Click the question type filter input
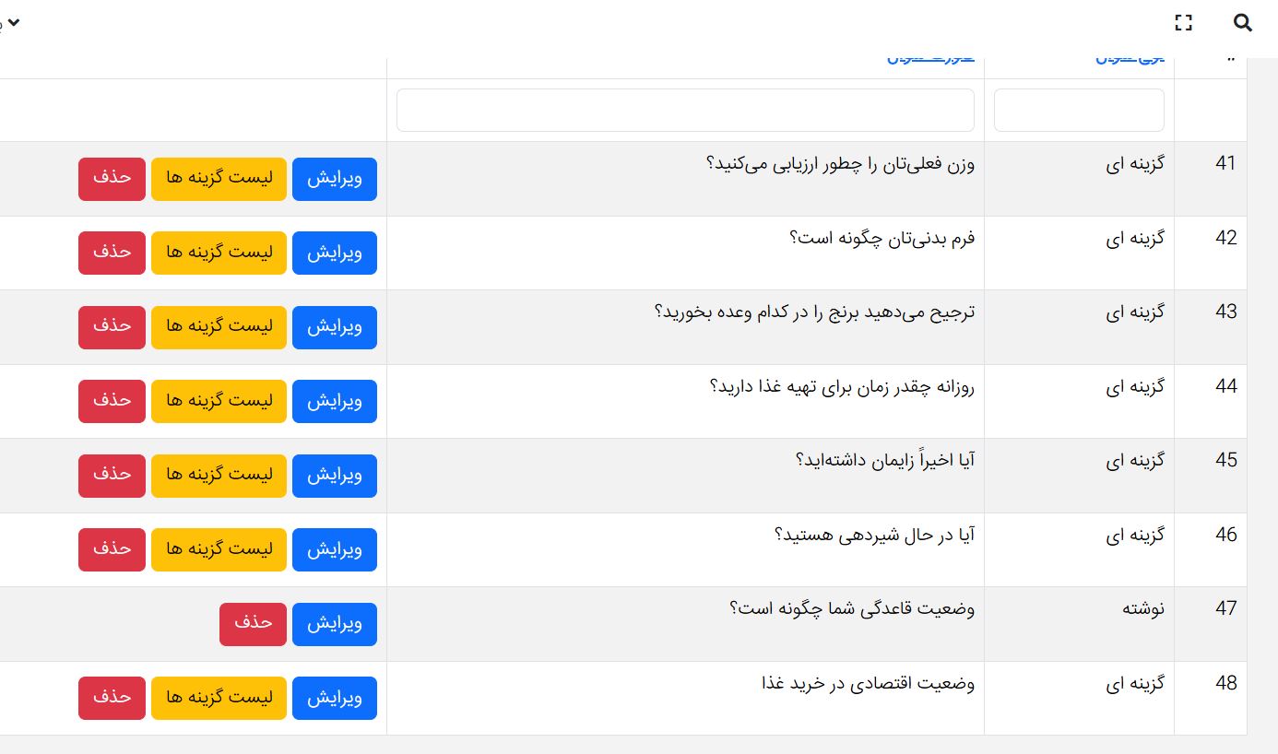Viewport: 1278px width, 754px height. [1079, 111]
